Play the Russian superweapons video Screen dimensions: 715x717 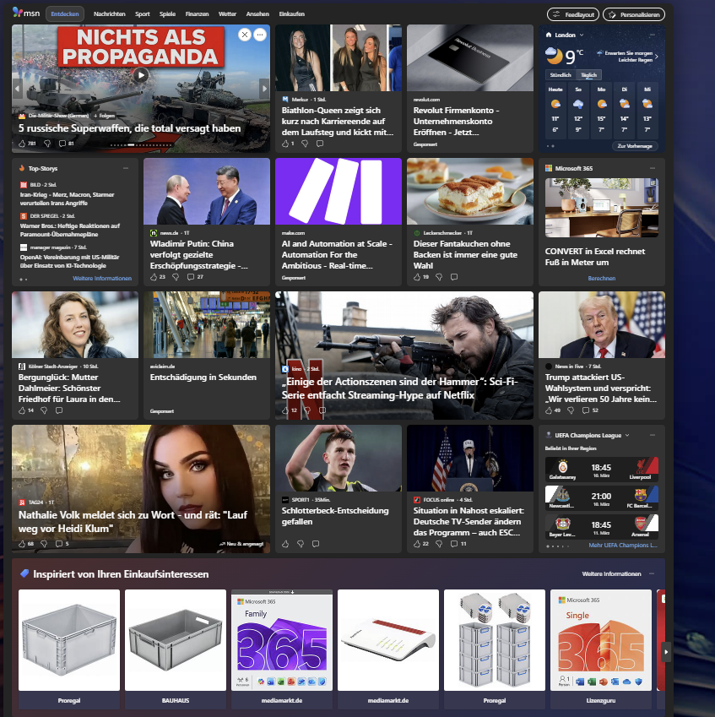pyautogui.click(x=141, y=74)
